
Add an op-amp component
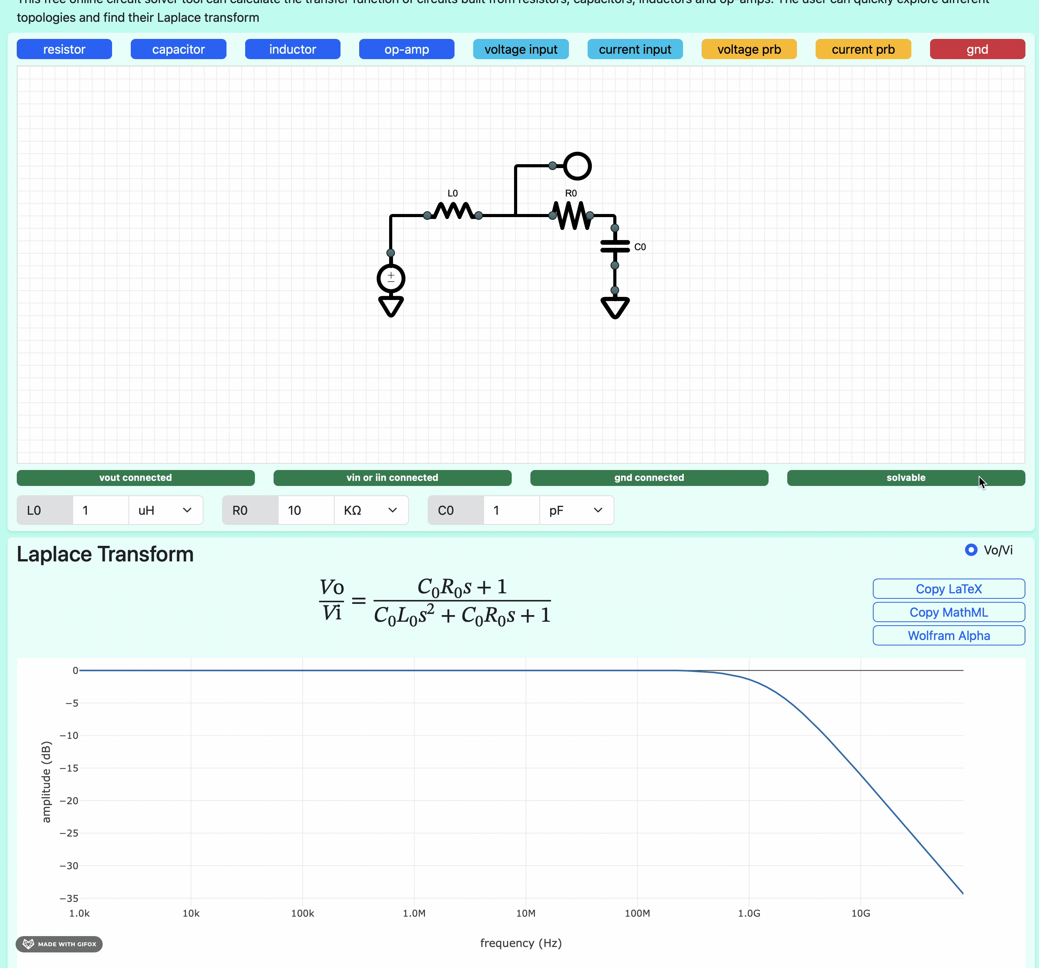coord(406,49)
